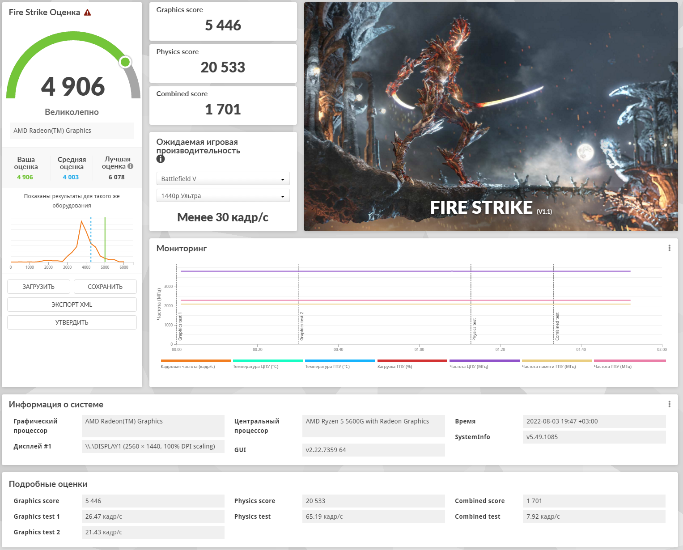Open the Информация о системе three-dot menu
683x550 pixels.
click(669, 404)
